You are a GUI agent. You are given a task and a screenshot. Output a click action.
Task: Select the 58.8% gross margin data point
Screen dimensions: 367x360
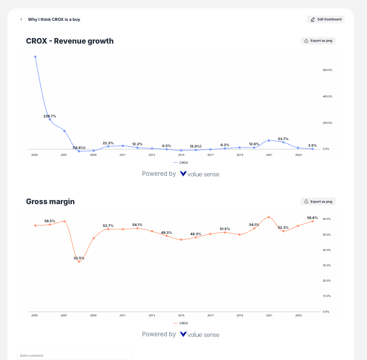point(312,221)
